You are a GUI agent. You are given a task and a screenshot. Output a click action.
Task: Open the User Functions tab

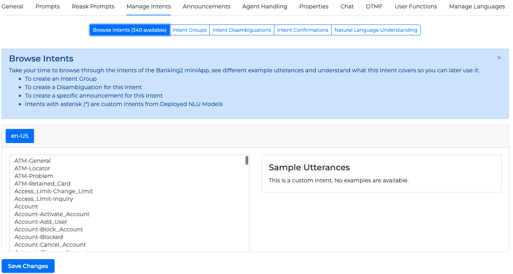click(x=416, y=6)
